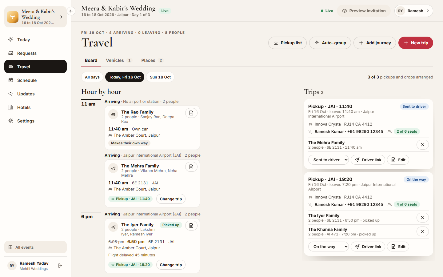The width and height of the screenshot is (443, 277).
Task: Switch to the Places tab
Action: pos(152,60)
